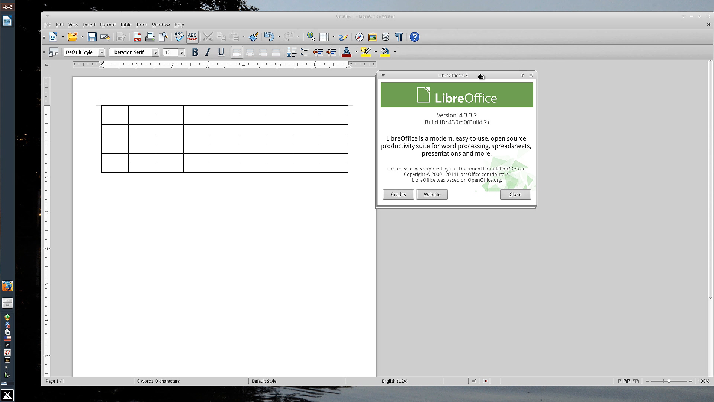Toggle bulleted list
The height and width of the screenshot is (402, 714).
tap(305, 52)
